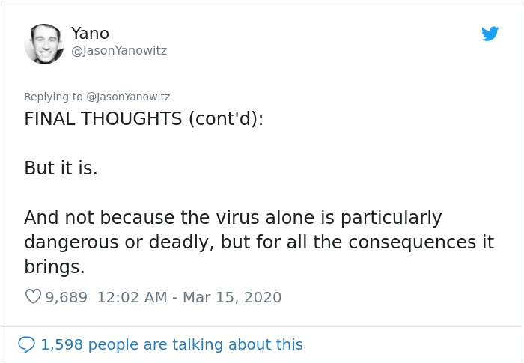Click the 1,598 number in the footer

coord(61,344)
